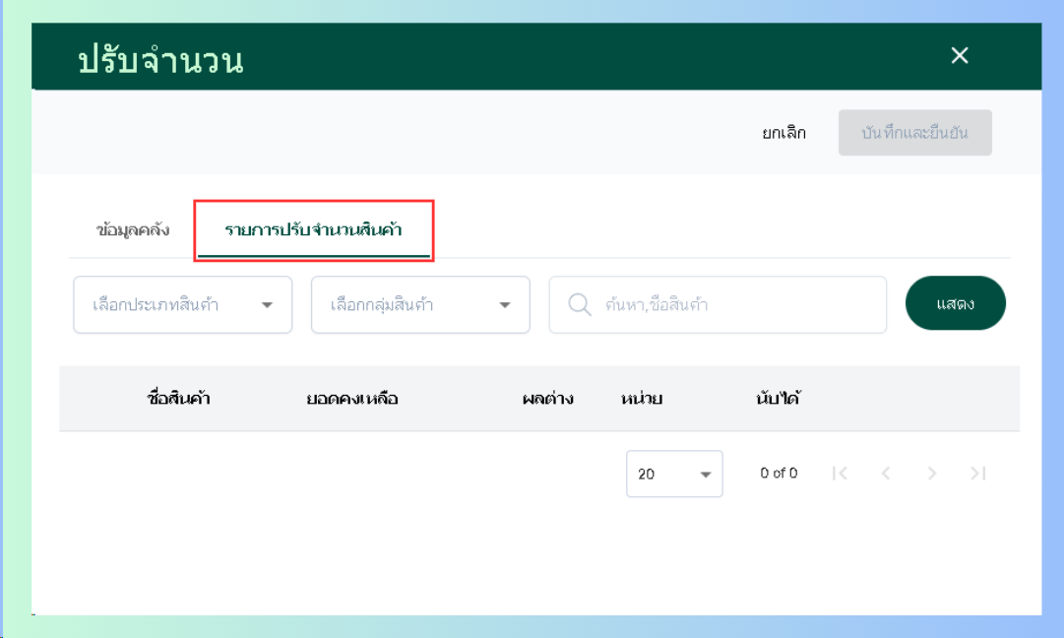Go to last page icon
This screenshot has width=1064, height=638.
977,473
